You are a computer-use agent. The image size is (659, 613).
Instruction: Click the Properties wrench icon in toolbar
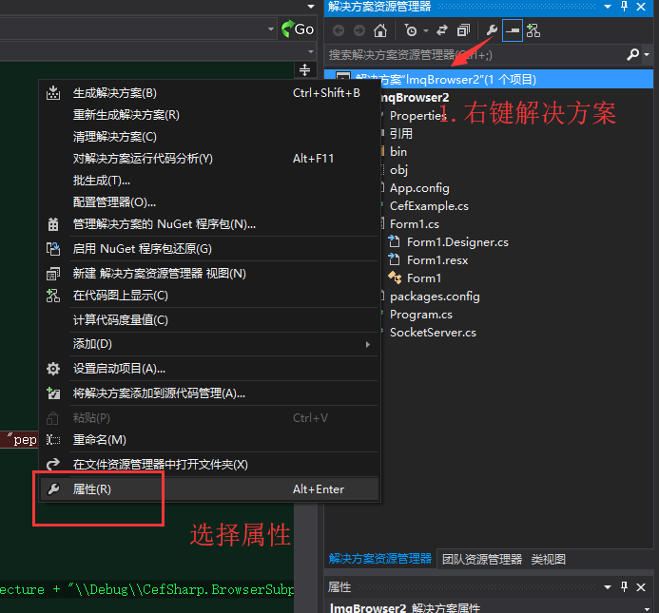[x=492, y=30]
